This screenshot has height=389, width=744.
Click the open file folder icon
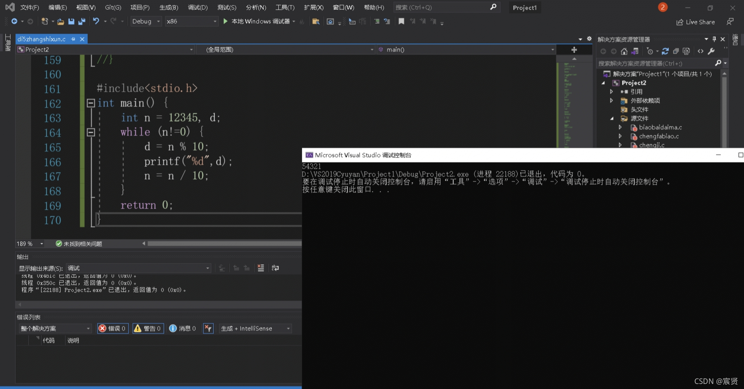[x=61, y=22]
